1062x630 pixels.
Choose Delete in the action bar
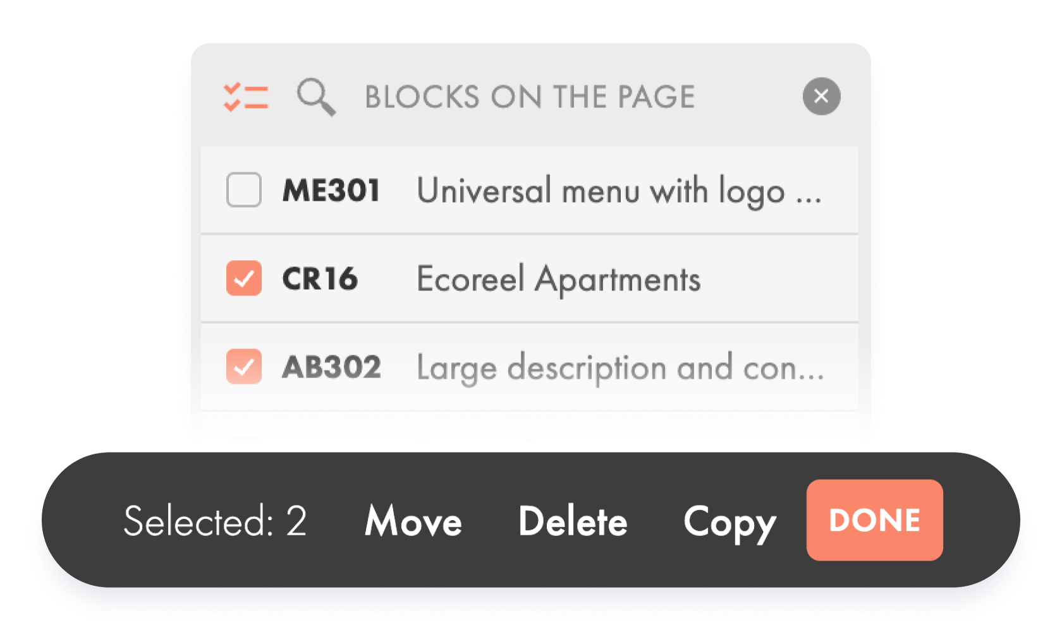pyautogui.click(x=573, y=521)
